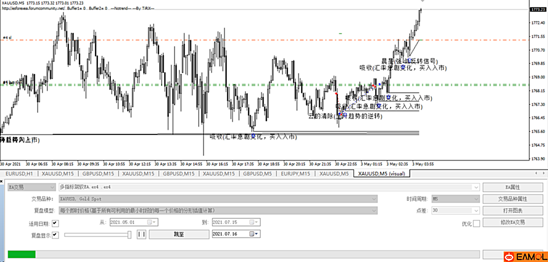
Task: Click the EAMOL logo watermark
Action: (x=525, y=256)
